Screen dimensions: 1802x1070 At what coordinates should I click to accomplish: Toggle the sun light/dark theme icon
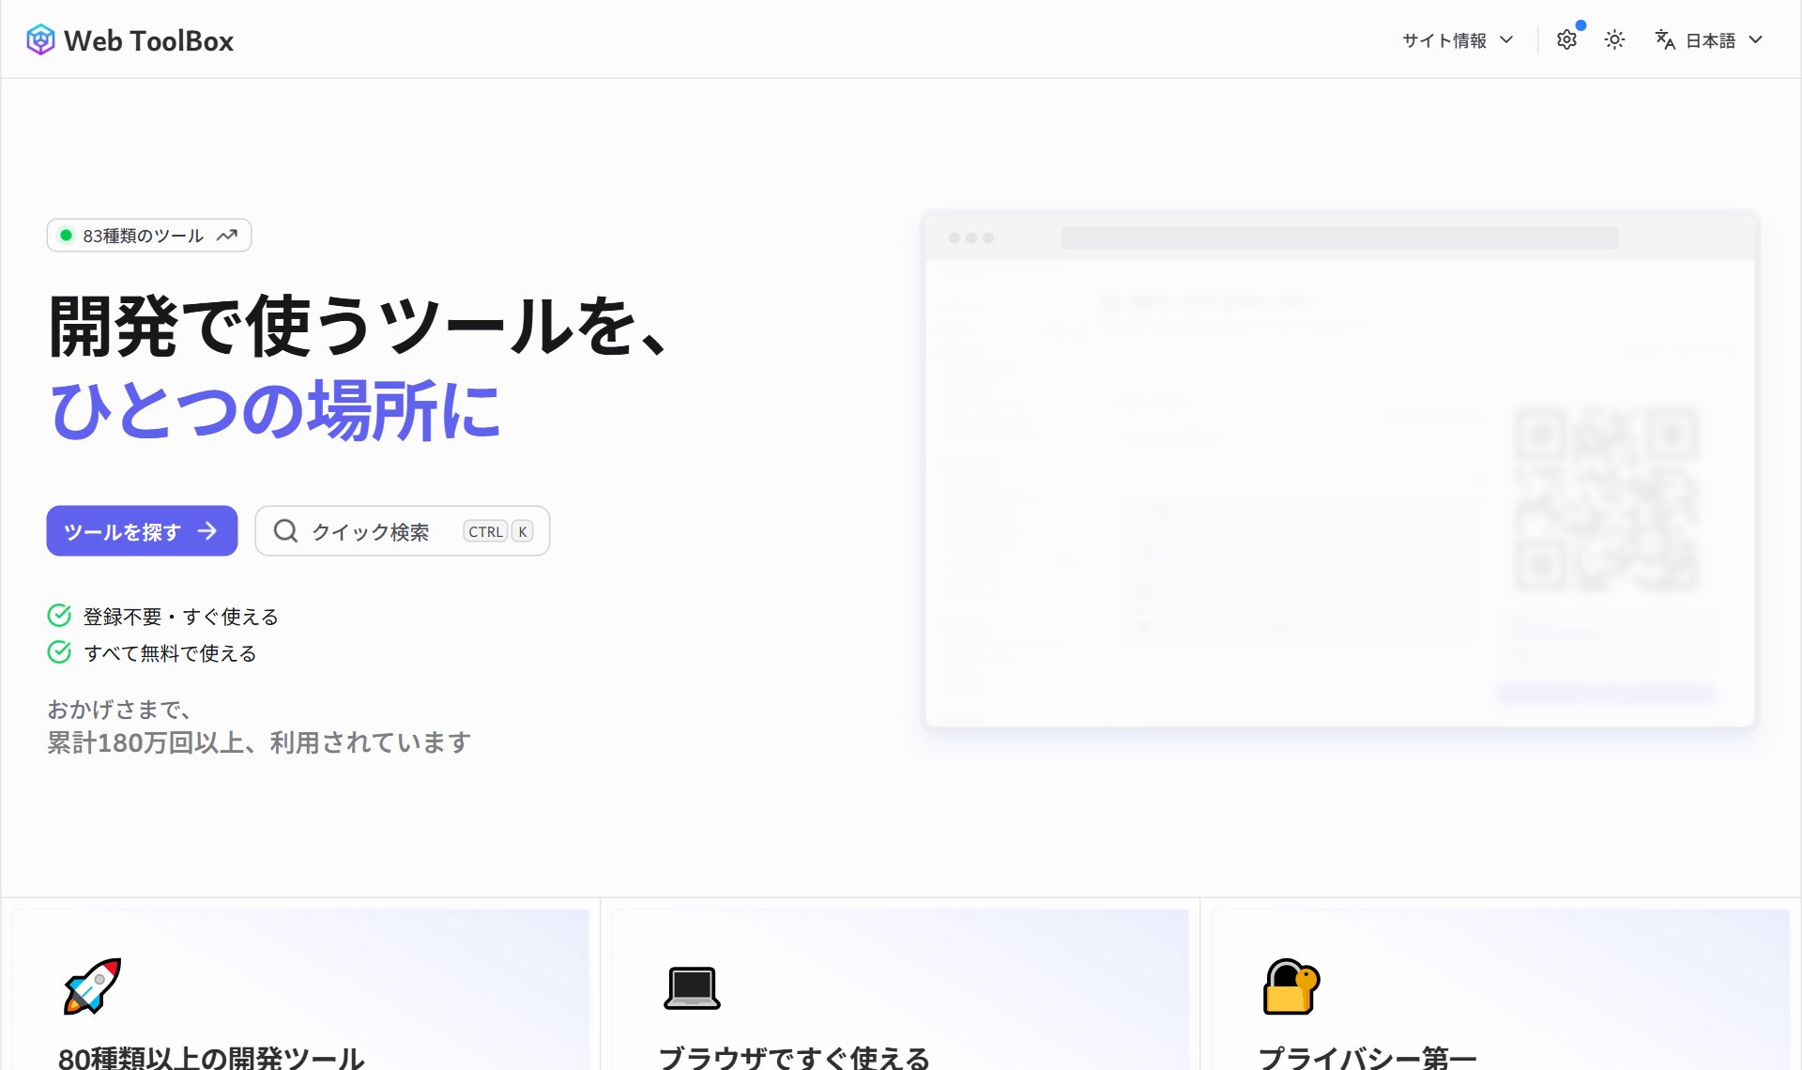(1614, 39)
